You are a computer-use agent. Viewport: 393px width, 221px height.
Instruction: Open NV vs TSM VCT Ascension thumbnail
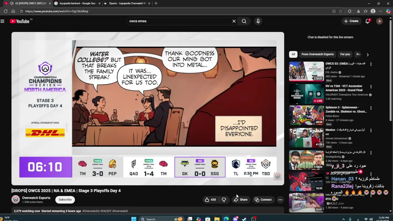click(x=306, y=94)
